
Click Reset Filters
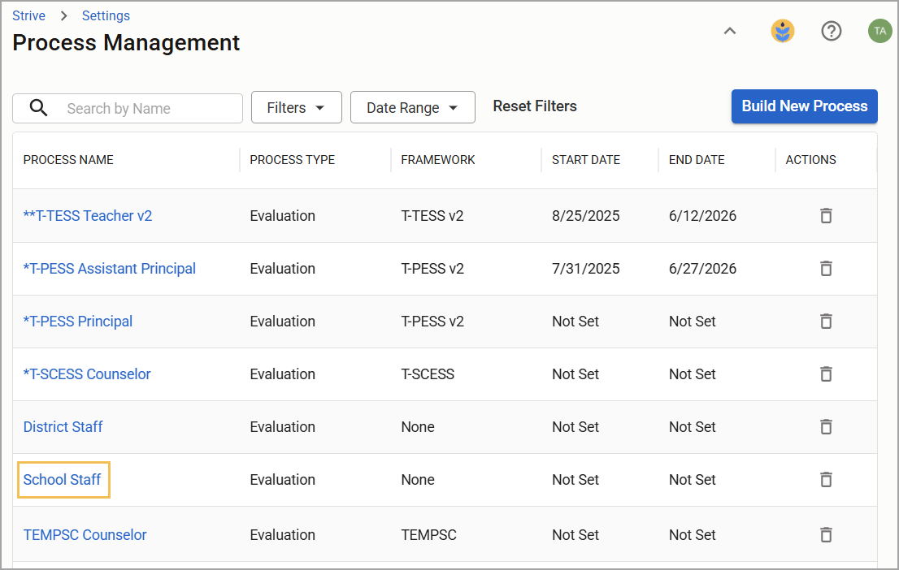pos(535,106)
